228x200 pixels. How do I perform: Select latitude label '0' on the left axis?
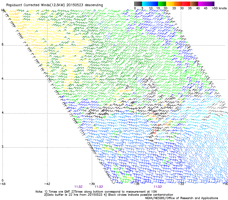2,181
